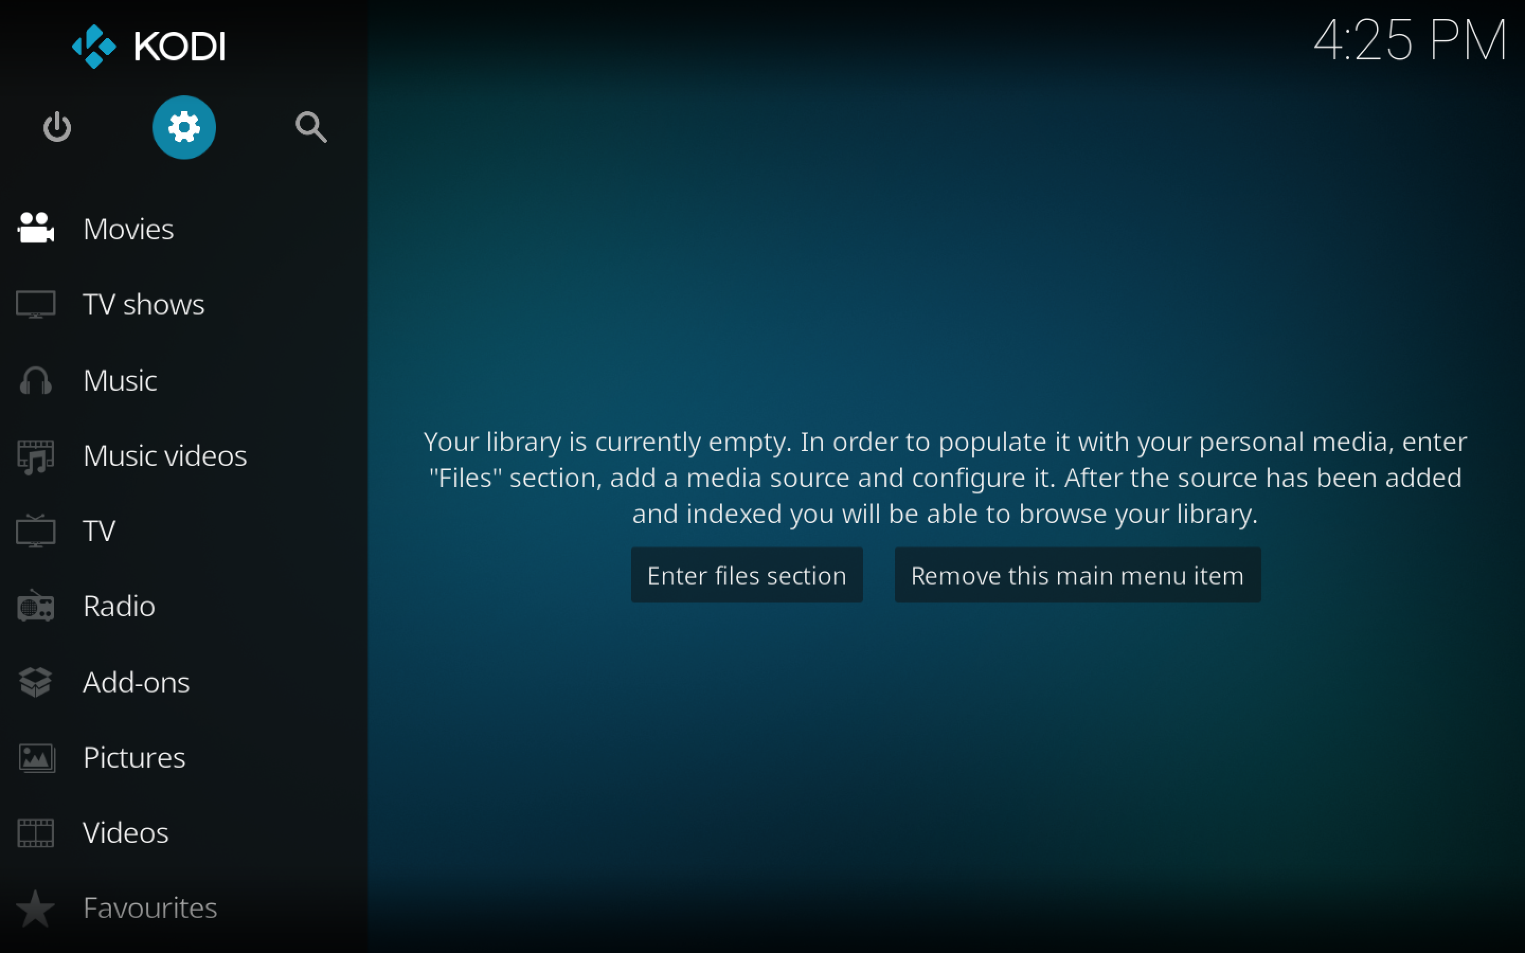1525x953 pixels.
Task: Open the Music section
Action: [x=120, y=379]
